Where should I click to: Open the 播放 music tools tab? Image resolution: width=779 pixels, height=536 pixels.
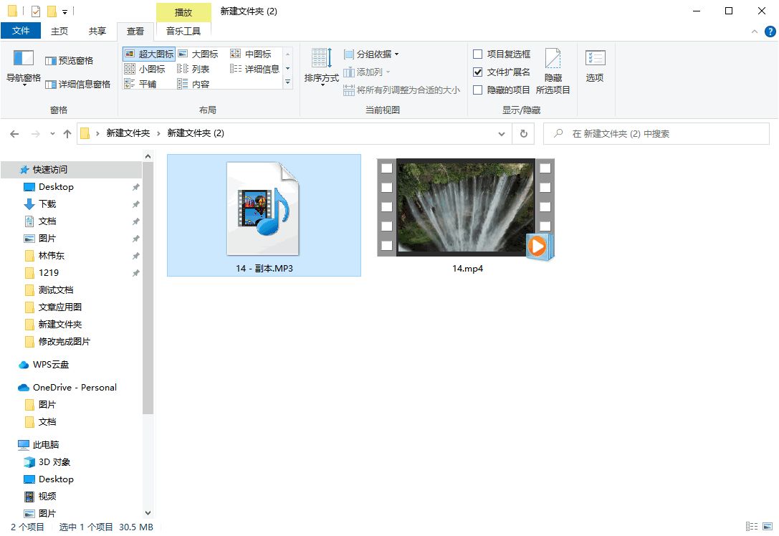point(183,12)
